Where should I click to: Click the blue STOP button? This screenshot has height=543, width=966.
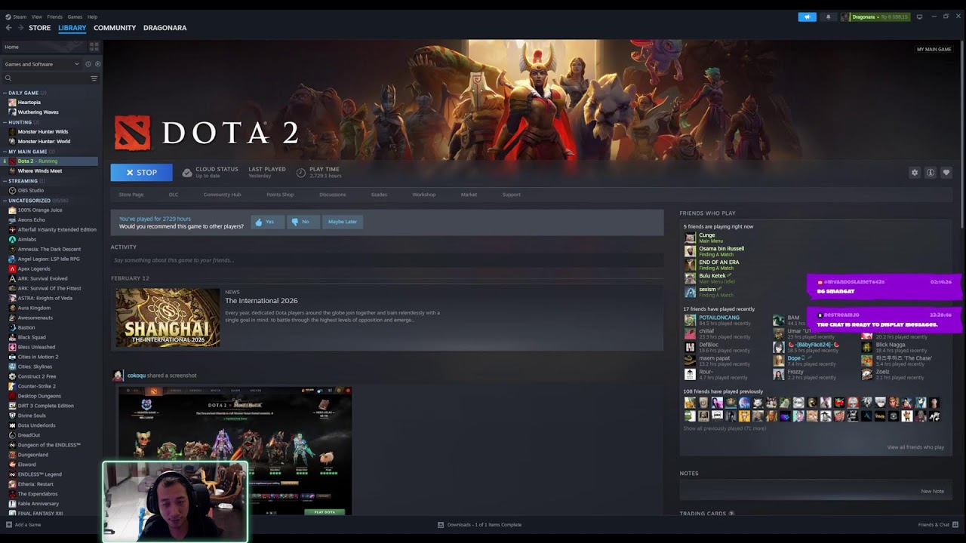pyautogui.click(x=141, y=173)
